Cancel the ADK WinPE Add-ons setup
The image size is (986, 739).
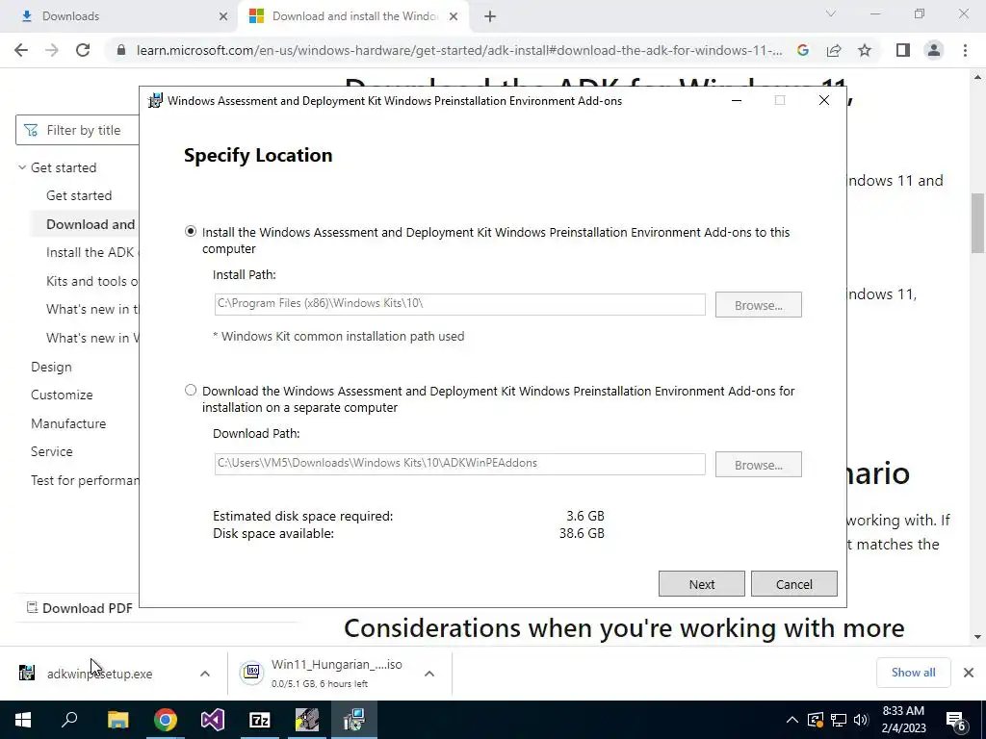pyautogui.click(x=793, y=584)
